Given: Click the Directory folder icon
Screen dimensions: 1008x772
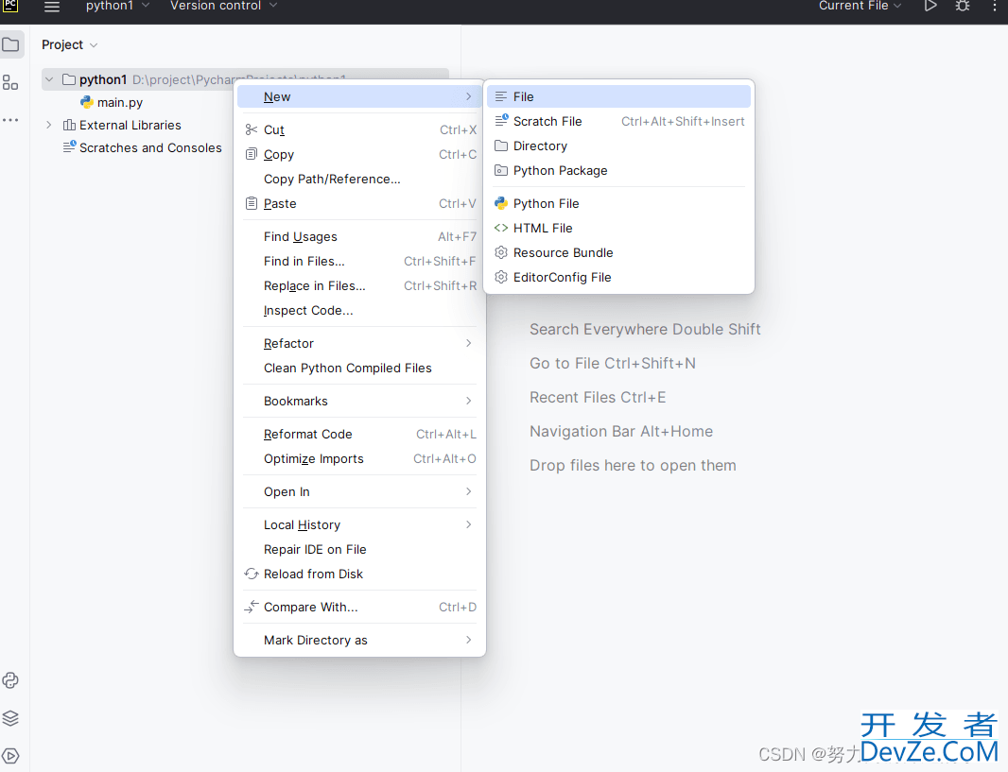Looking at the screenshot, I should pos(501,146).
